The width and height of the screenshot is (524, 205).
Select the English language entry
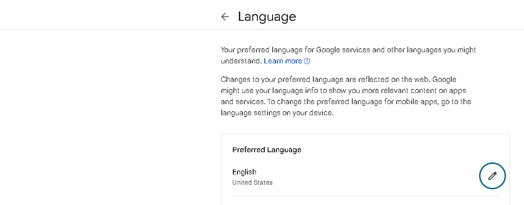(x=244, y=172)
